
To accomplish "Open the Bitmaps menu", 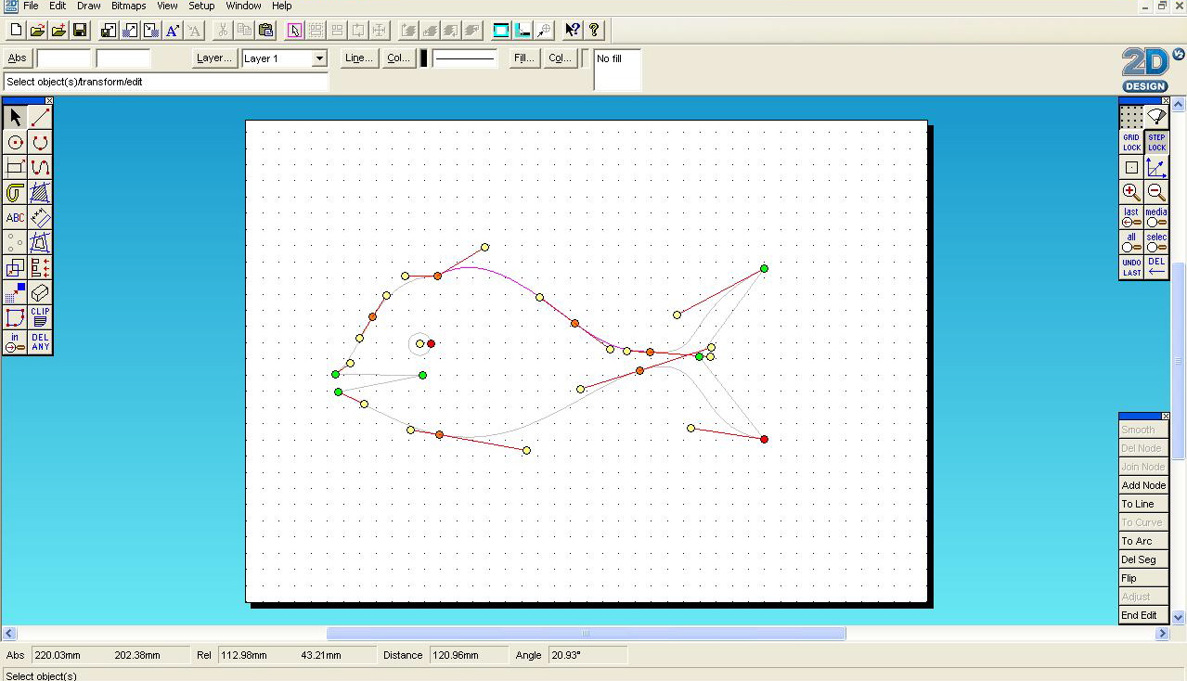I will (x=128, y=6).
